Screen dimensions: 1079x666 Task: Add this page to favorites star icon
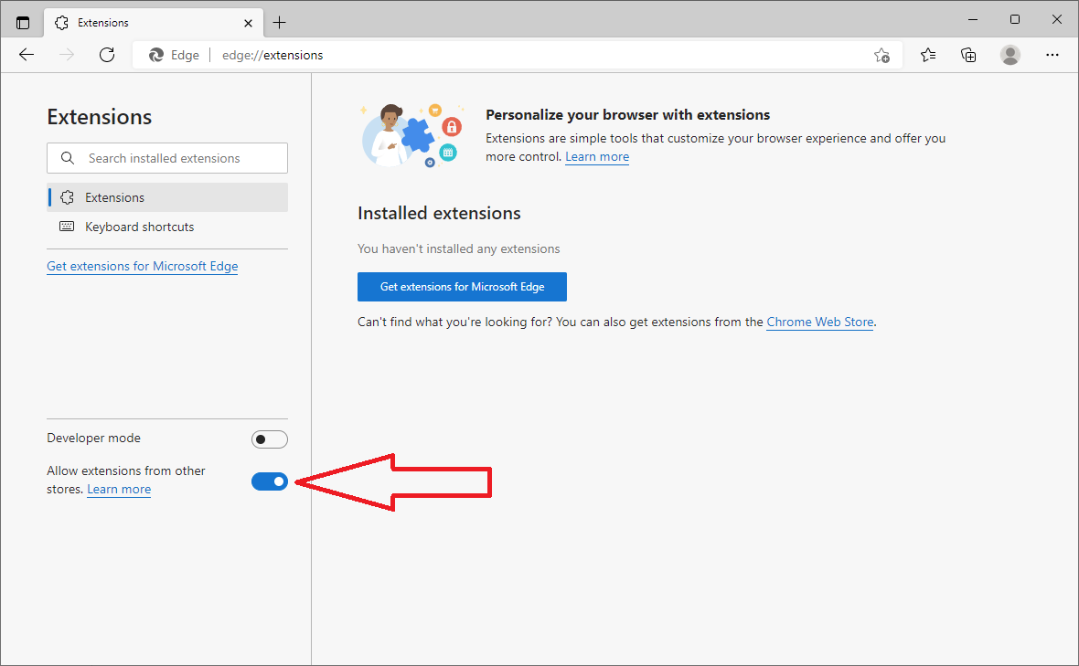[x=881, y=55]
